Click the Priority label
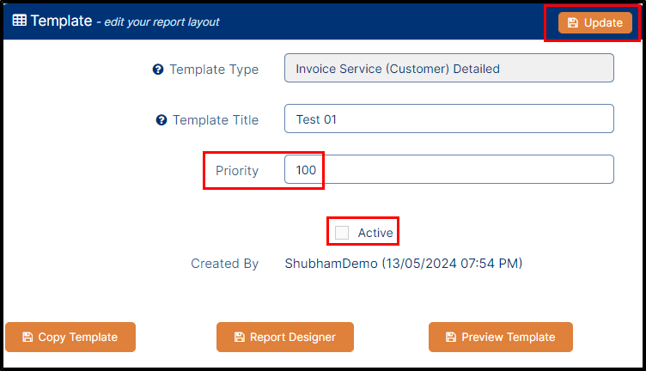 [237, 170]
